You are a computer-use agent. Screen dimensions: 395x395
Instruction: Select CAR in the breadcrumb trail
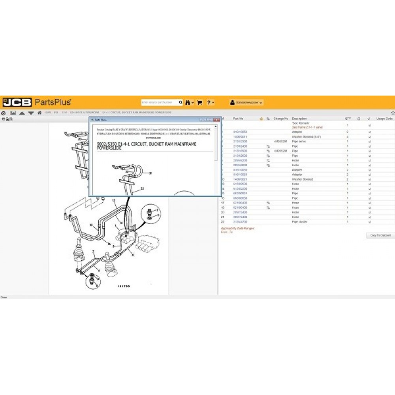click(x=47, y=113)
